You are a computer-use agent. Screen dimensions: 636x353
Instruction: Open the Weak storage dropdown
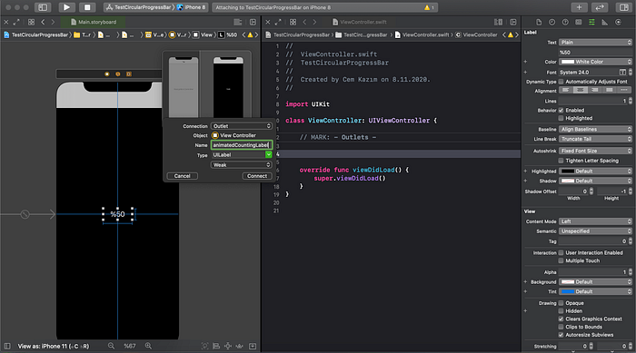click(x=242, y=165)
